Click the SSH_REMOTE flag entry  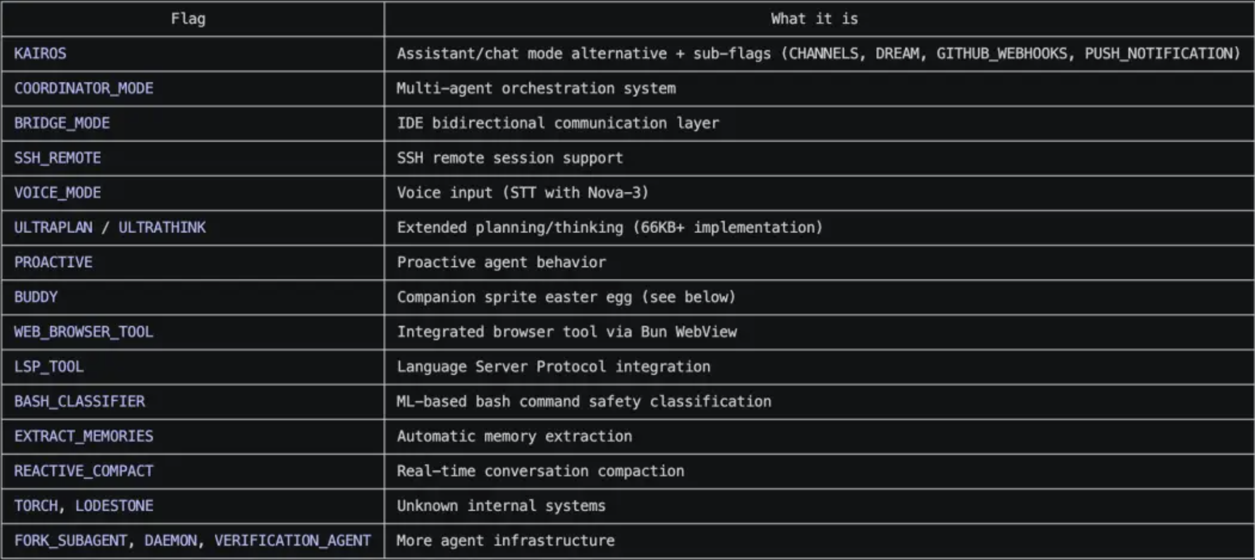coord(57,158)
